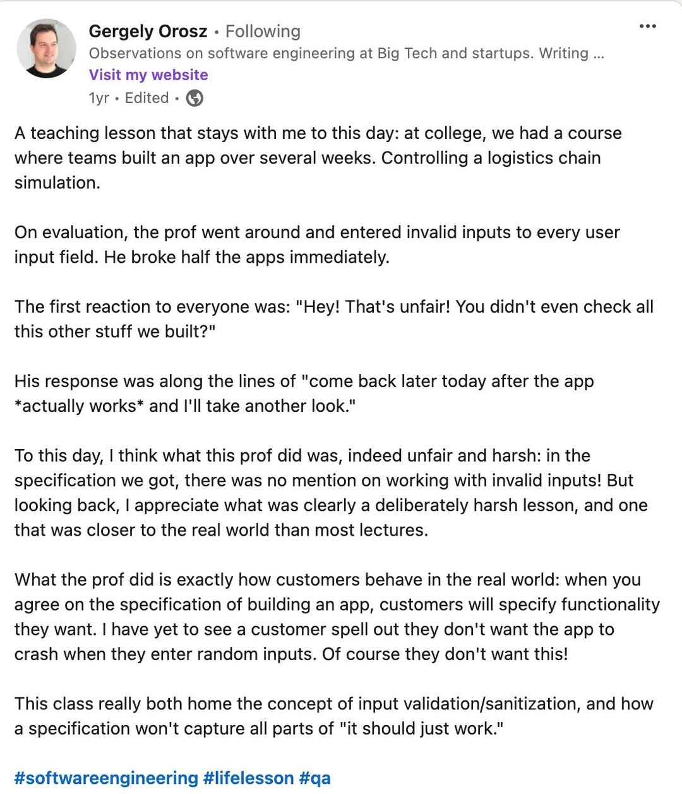
Task: Click the Following status label
Action: point(263,31)
